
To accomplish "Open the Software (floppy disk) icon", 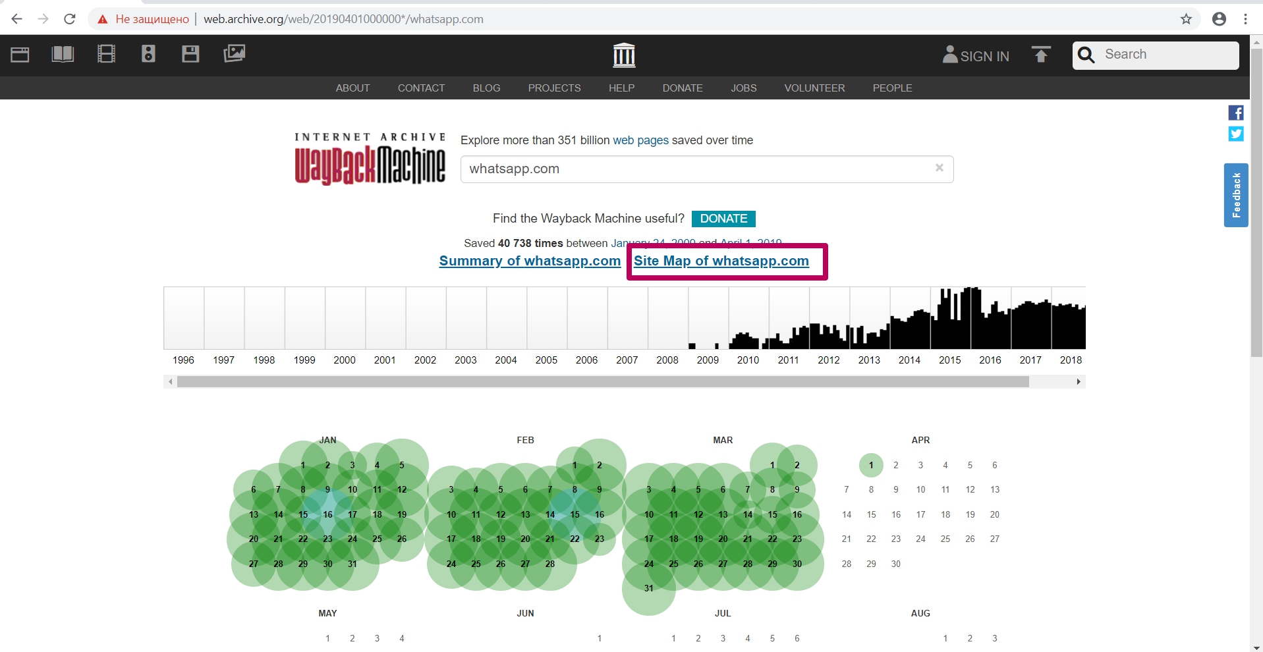I will 190,54.
